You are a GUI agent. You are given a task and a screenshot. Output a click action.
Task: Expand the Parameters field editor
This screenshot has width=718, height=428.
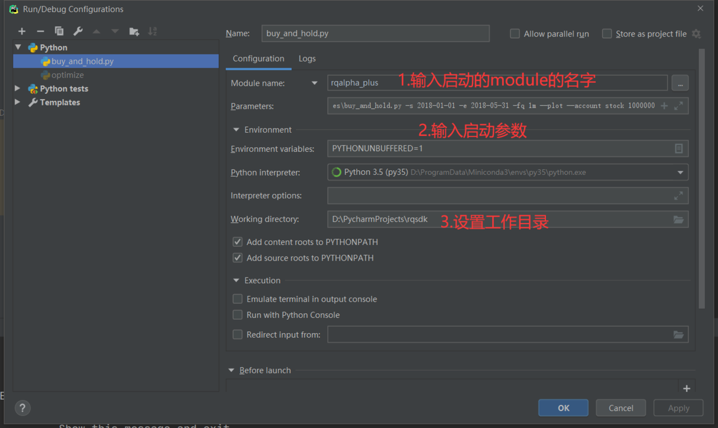point(678,105)
